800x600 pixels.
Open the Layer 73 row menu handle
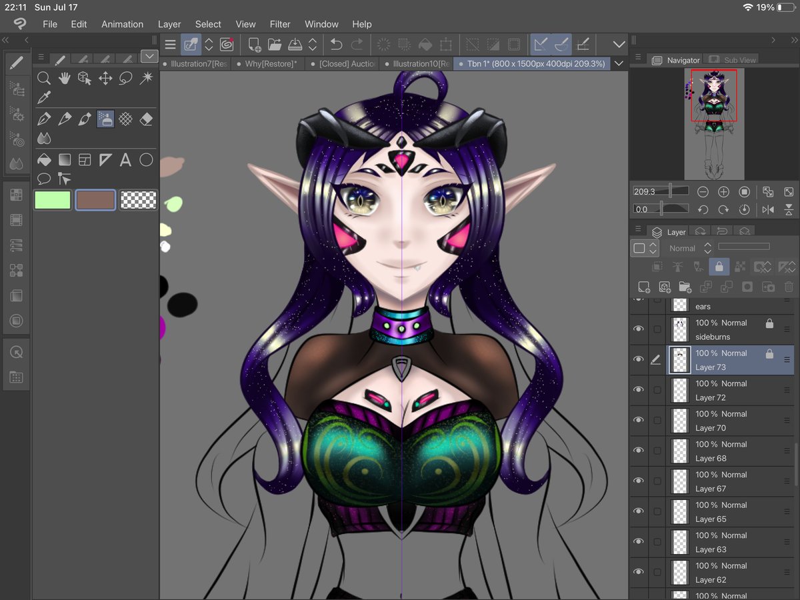(x=787, y=359)
